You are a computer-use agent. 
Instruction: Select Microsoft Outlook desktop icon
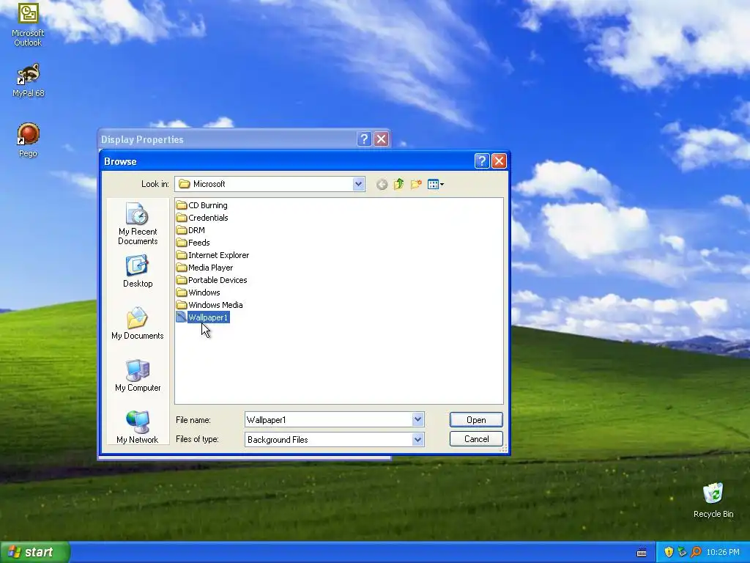coord(29,25)
